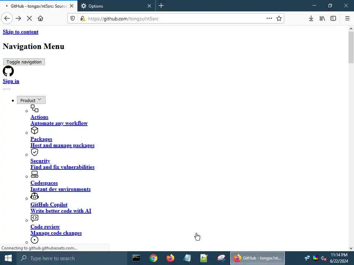Click the GitHub Copilot icon
The height and width of the screenshot is (265, 354).
coord(35,196)
